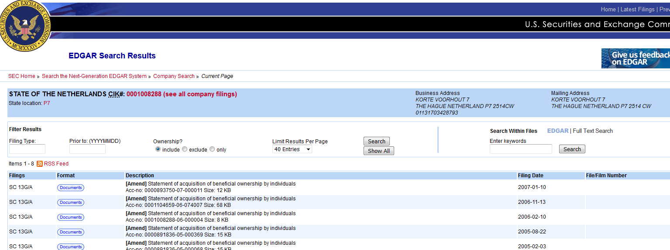Click the Enter keywords input field

pyautogui.click(x=521, y=149)
